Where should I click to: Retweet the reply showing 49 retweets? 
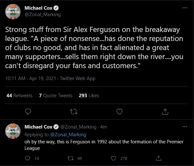[70, 158]
